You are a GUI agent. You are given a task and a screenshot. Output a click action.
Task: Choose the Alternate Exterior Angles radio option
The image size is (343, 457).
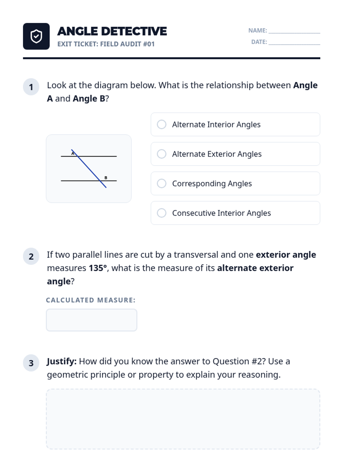161,154
